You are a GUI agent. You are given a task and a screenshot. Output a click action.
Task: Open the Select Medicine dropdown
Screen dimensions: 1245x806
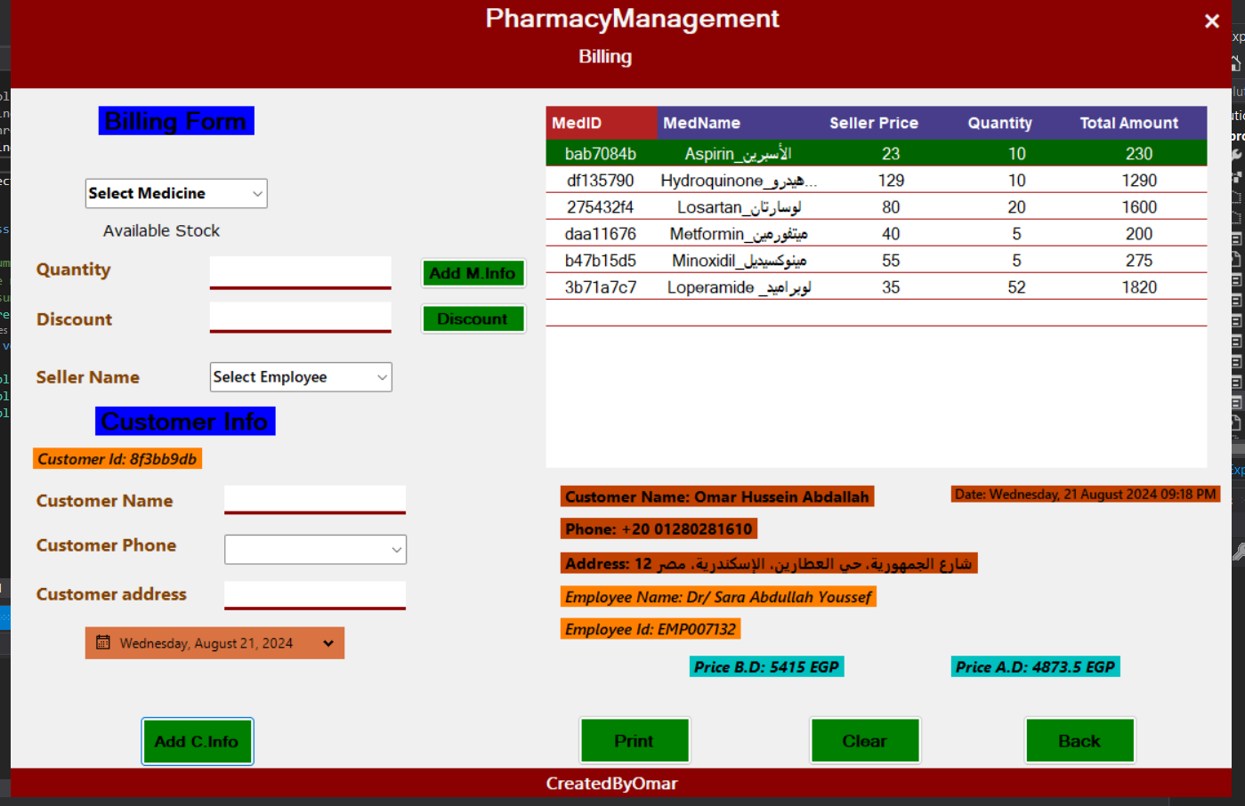pos(176,193)
